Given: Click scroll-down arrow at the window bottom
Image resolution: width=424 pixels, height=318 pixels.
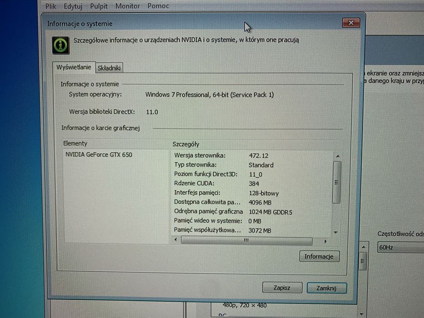Looking at the screenshot, I should 362,314.
